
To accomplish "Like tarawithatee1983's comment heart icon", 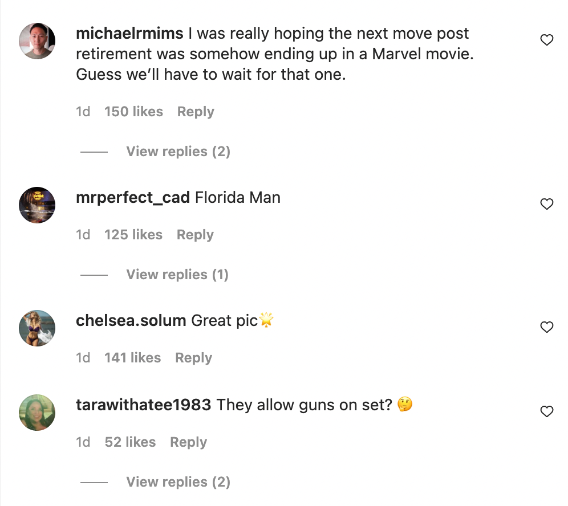I will [x=547, y=411].
